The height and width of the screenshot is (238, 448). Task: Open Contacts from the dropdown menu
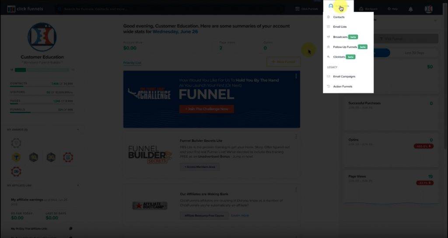[x=339, y=17]
